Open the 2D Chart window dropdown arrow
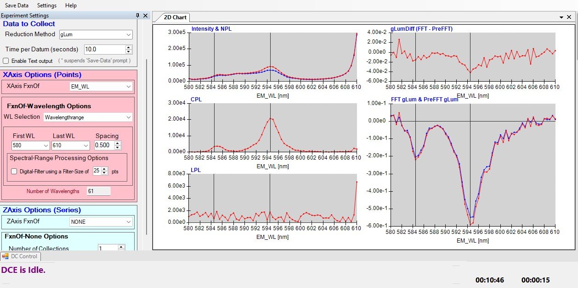Screen dimensions: 578x288 pos(562,17)
